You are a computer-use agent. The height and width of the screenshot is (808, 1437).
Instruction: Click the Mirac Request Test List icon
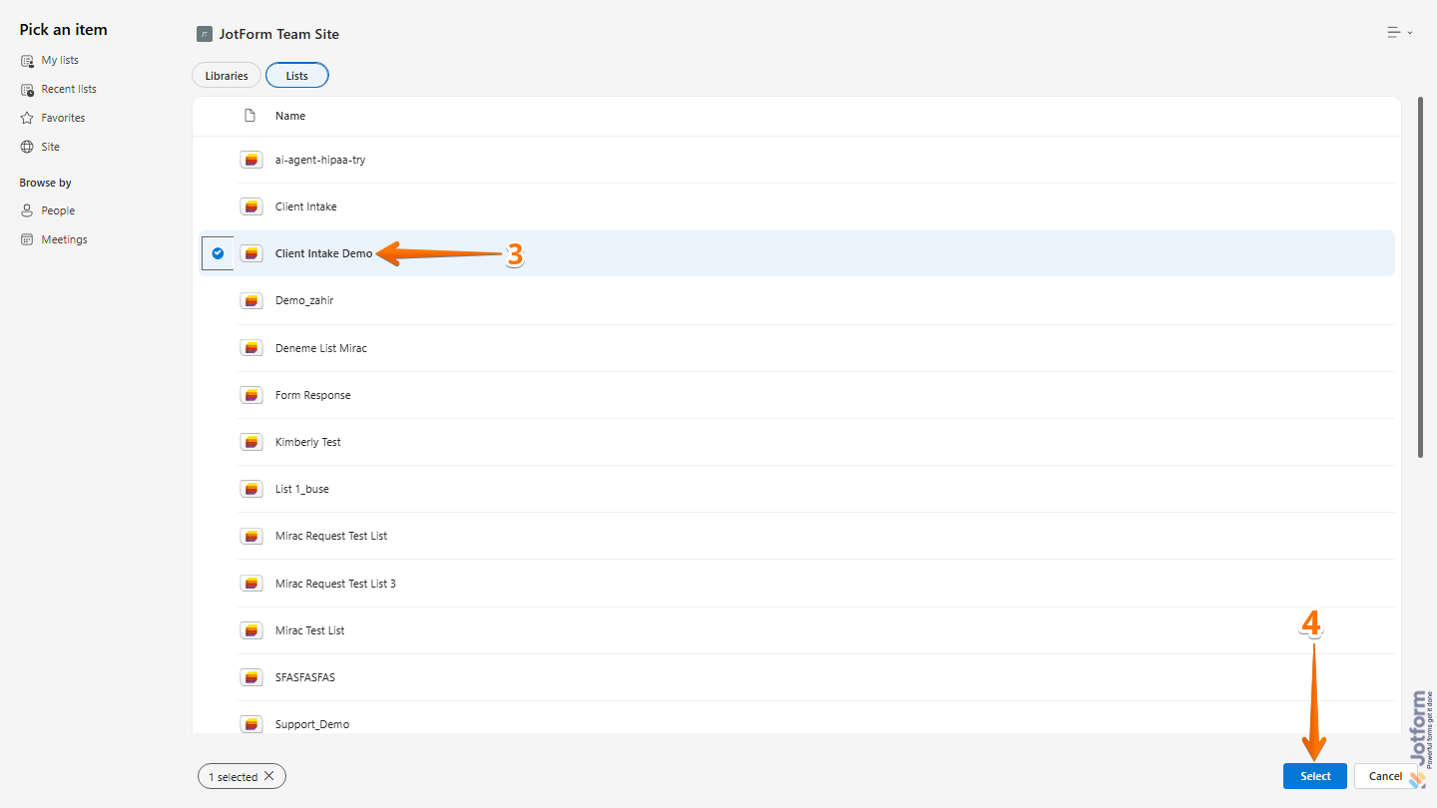pos(251,536)
